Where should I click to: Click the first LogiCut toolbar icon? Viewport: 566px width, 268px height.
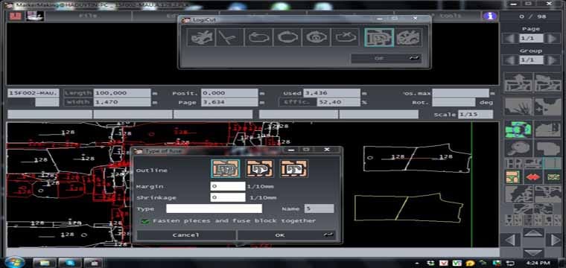click(201, 37)
